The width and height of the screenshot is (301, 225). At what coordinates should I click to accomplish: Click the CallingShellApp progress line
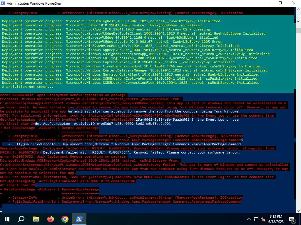coord(130,58)
